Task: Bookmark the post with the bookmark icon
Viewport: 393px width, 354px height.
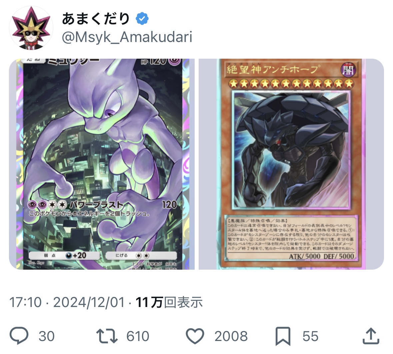Action: click(283, 336)
